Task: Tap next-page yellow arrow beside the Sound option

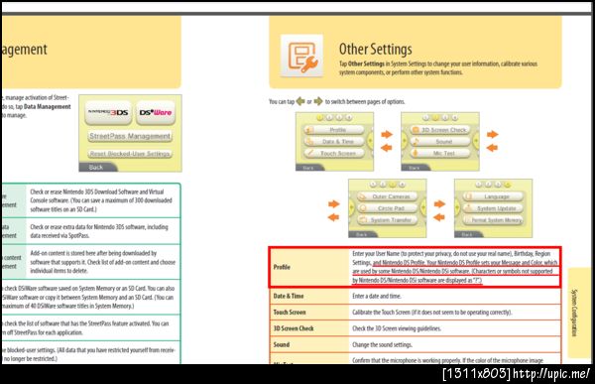Action: tap(475, 141)
